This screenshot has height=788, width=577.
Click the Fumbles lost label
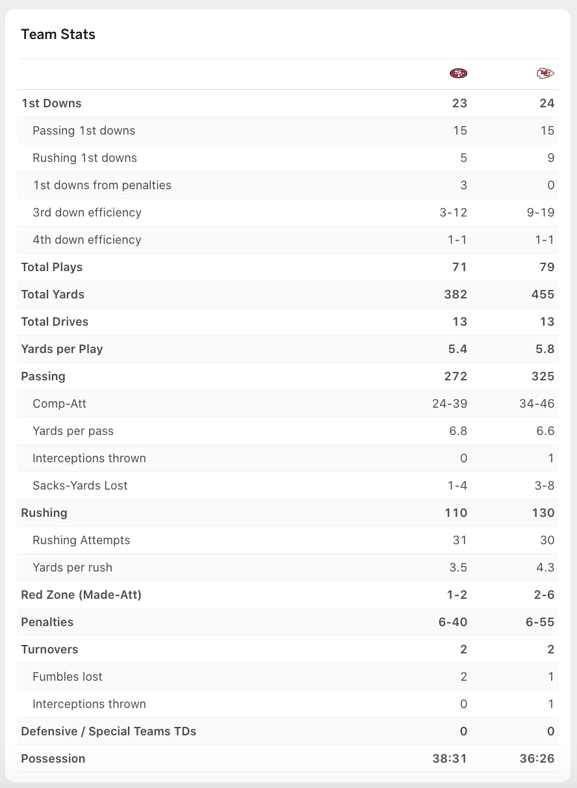68,677
